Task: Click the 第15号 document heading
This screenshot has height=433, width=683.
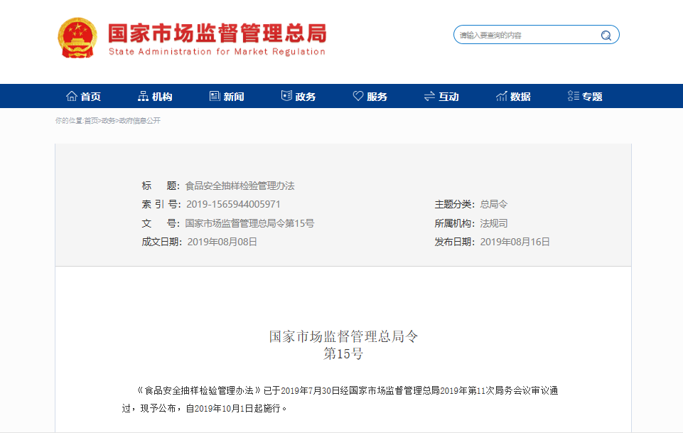Action: coord(343,354)
